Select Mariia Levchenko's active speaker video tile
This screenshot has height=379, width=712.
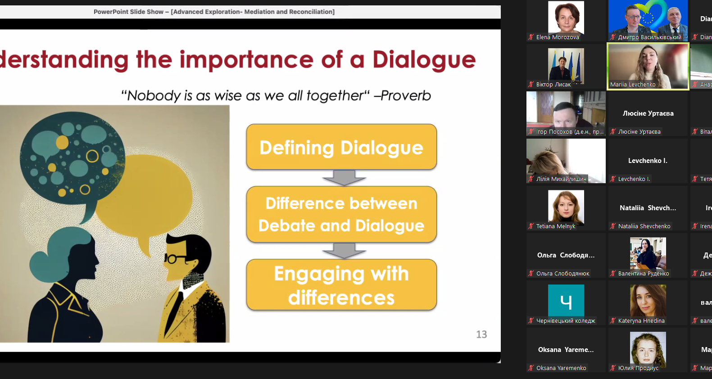pyautogui.click(x=648, y=65)
